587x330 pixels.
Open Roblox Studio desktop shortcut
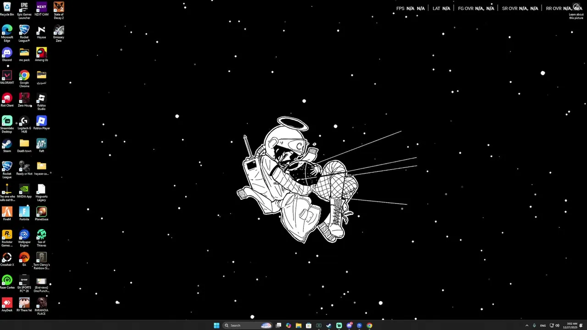[x=41, y=101]
